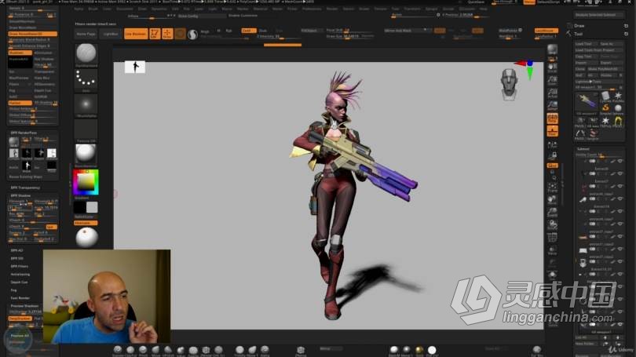Pick the Sphere3D tool thumbnail
The width and height of the screenshot is (636, 357).
pos(618,108)
